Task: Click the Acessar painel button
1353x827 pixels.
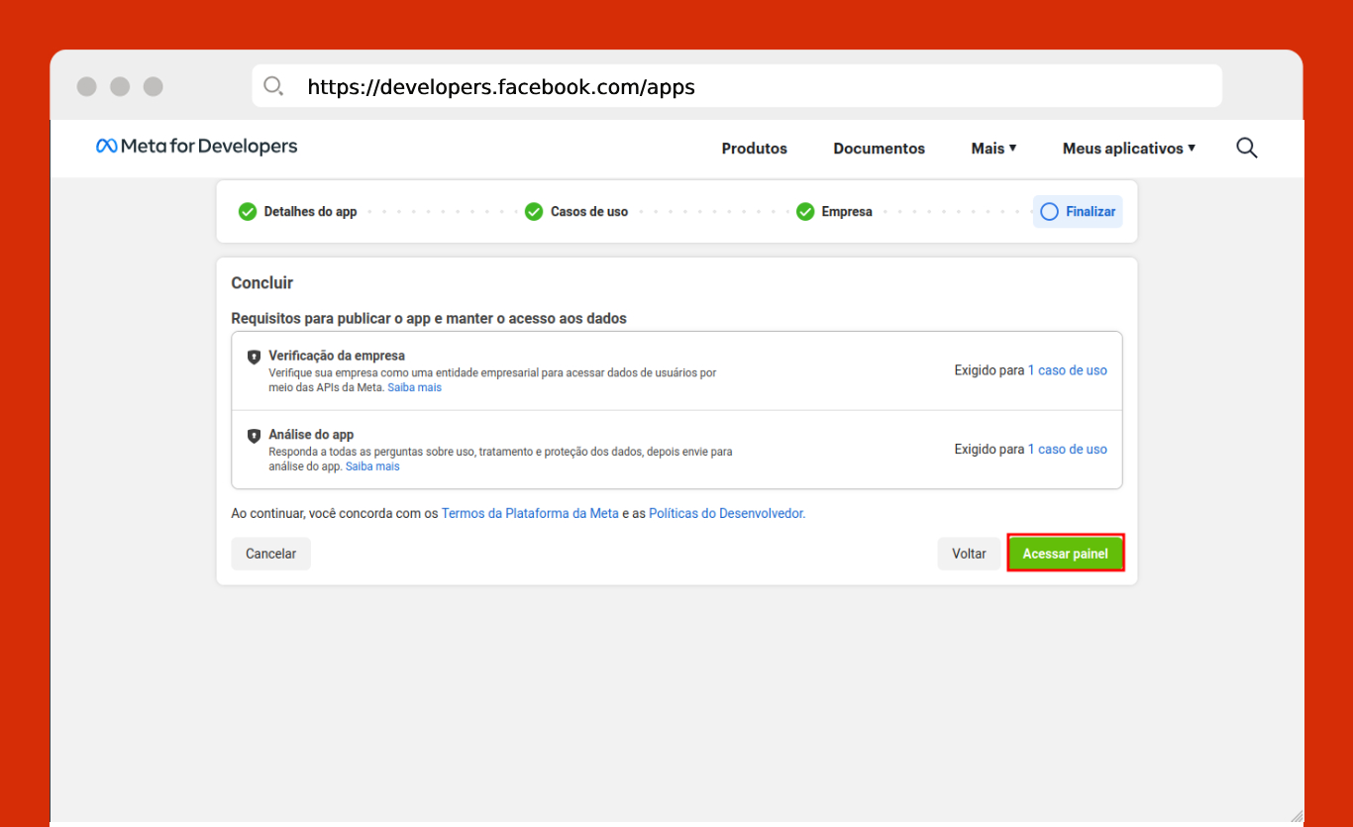Action: point(1066,554)
